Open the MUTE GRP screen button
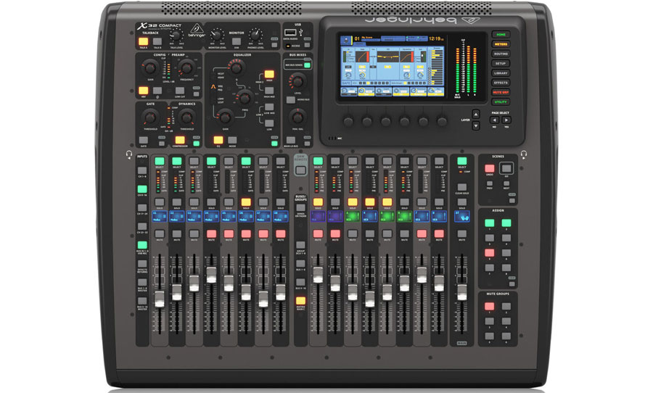653x393 pixels. 501,92
